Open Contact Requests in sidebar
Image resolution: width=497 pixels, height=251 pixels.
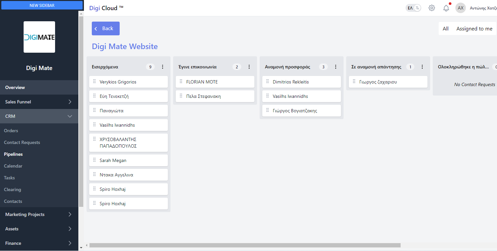(x=22, y=142)
